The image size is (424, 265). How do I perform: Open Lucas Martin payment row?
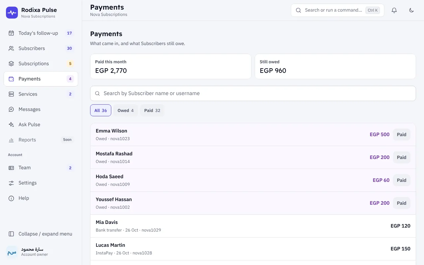pyautogui.click(x=253, y=249)
